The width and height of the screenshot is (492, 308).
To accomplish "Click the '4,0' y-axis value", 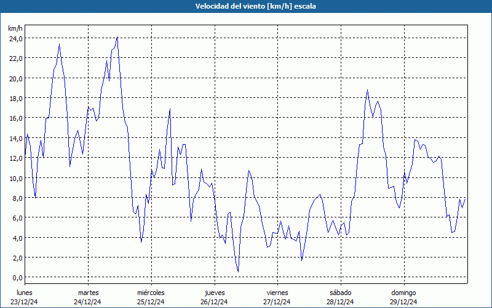I will [17, 238].
